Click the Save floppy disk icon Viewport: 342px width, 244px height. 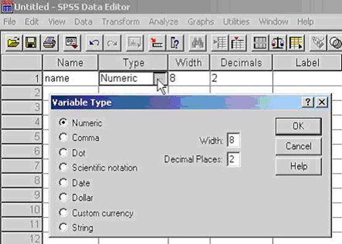pos(31,43)
